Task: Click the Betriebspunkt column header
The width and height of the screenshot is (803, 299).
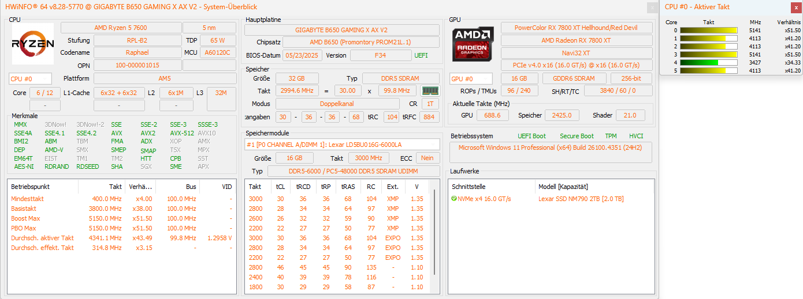Action: (x=43, y=187)
